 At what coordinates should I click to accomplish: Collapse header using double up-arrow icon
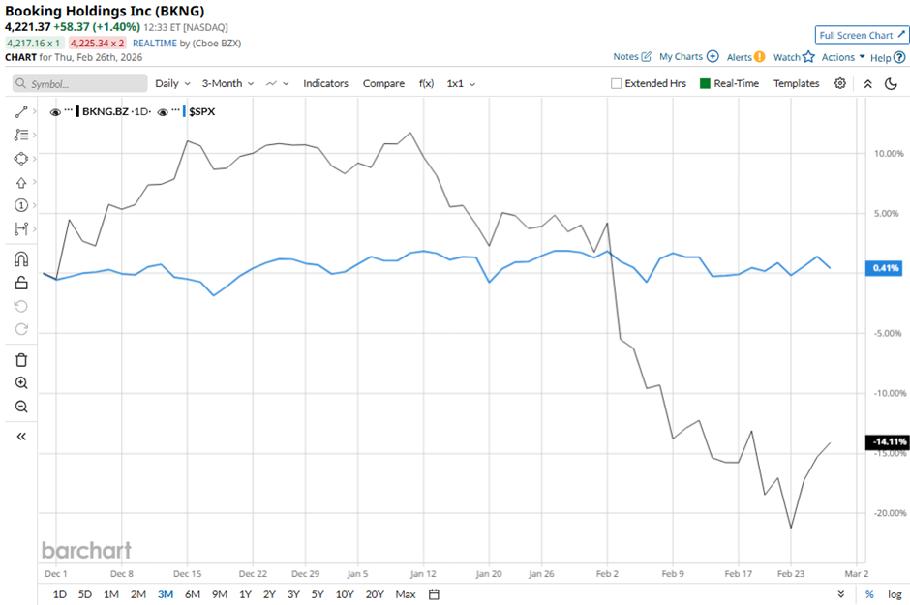click(x=867, y=84)
